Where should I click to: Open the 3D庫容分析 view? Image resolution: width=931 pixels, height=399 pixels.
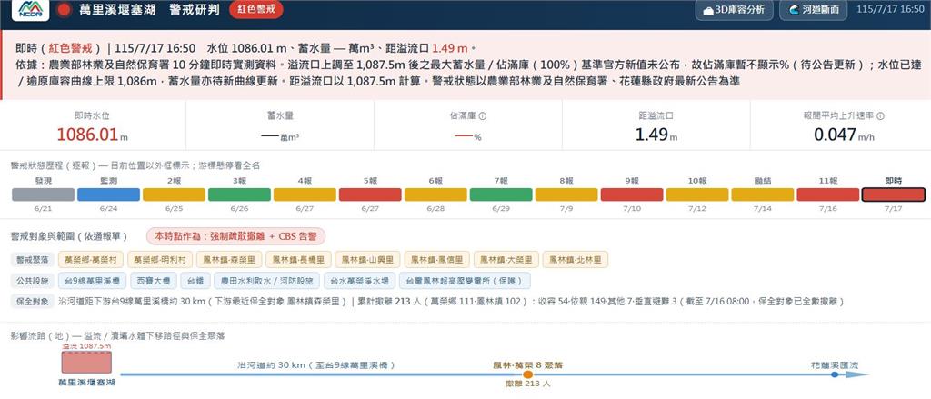734,10
